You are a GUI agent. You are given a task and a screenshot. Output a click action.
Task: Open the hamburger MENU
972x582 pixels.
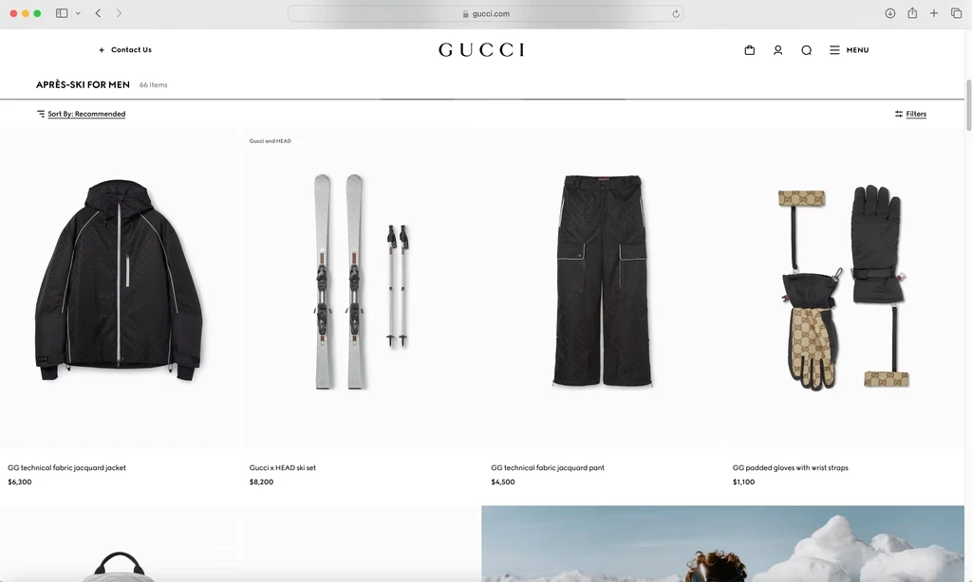[x=850, y=50]
